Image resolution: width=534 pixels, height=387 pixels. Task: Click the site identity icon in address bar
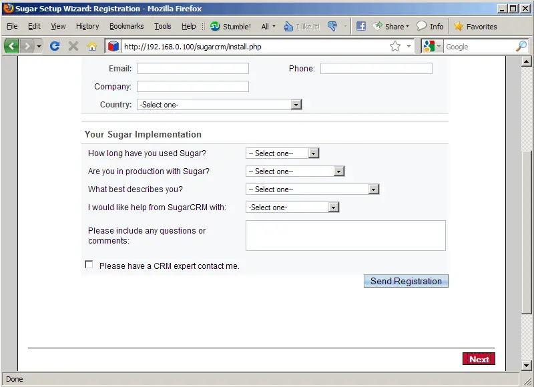pos(113,46)
